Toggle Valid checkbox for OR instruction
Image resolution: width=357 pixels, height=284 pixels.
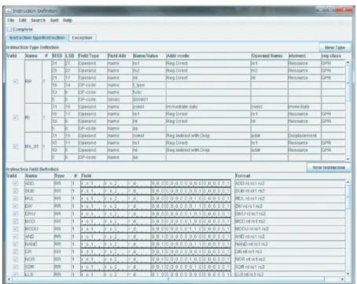point(16,252)
